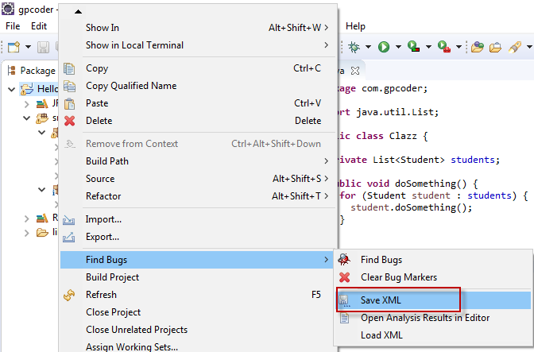Click Refresh in the context menu

(x=102, y=295)
